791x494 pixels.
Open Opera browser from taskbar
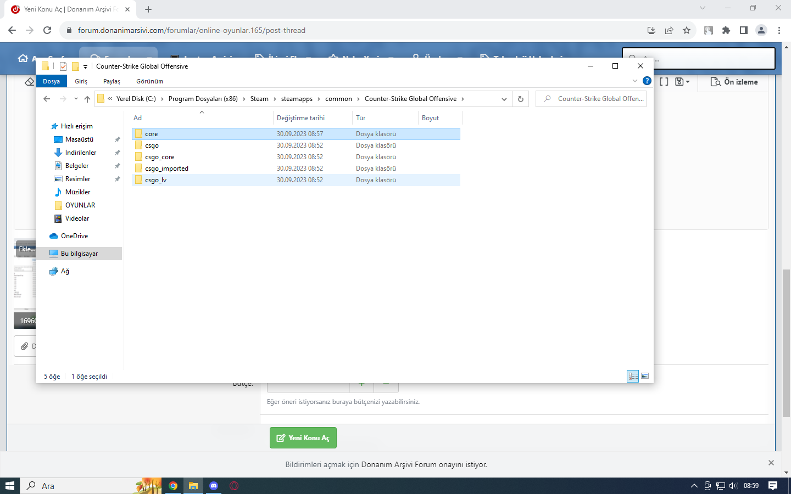coord(234,486)
